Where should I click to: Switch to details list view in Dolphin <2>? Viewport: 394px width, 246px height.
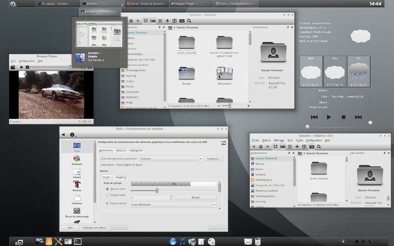(x=290, y=146)
